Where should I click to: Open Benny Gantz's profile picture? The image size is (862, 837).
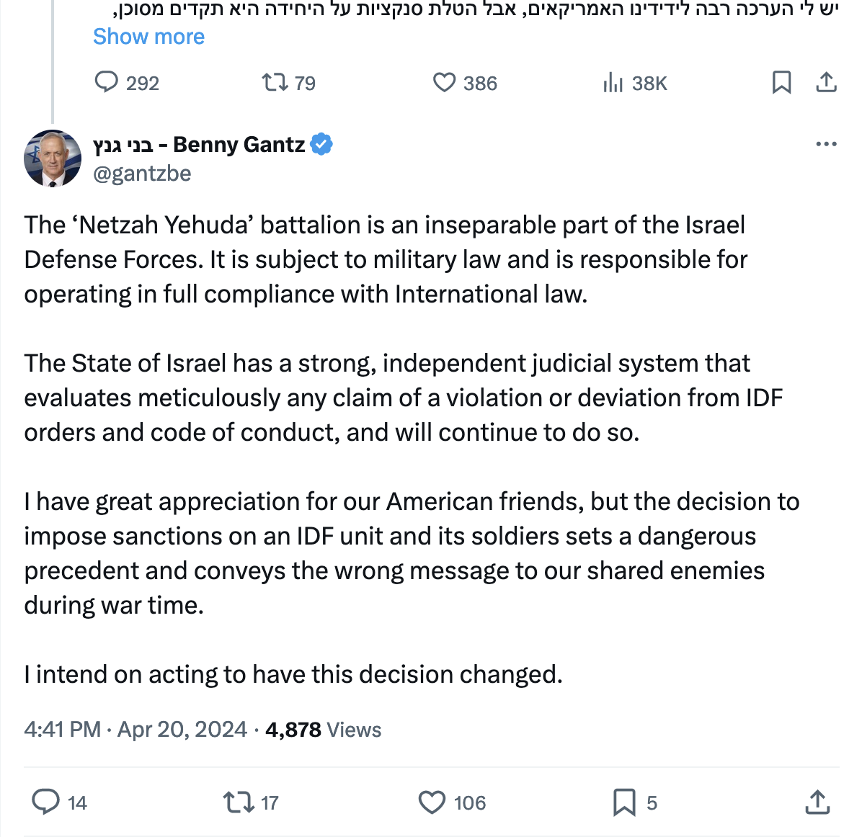(53, 158)
